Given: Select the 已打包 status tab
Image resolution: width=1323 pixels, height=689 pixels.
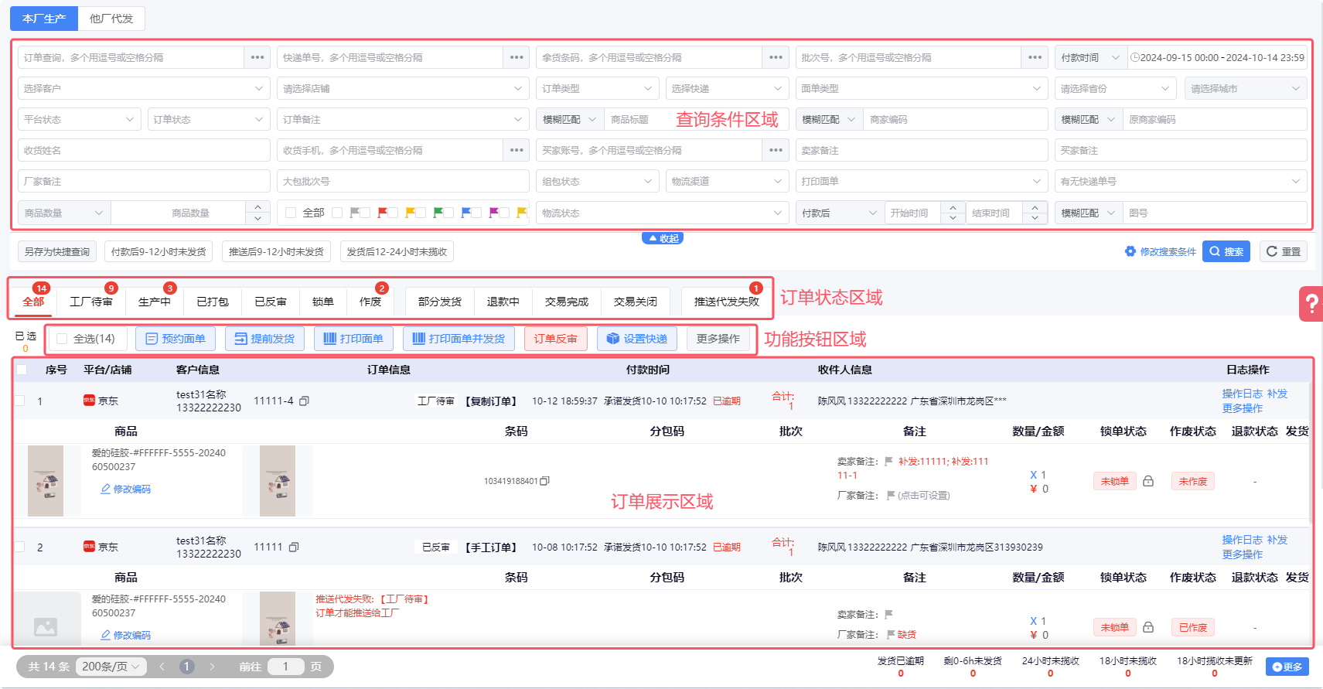Looking at the screenshot, I should pos(213,302).
